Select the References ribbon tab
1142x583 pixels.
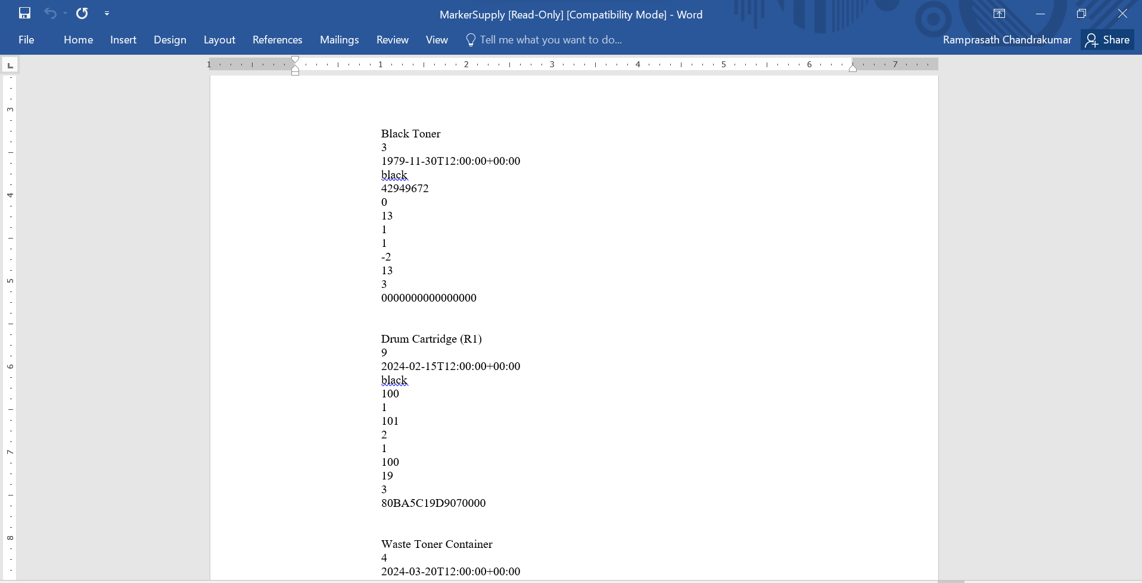coord(277,40)
